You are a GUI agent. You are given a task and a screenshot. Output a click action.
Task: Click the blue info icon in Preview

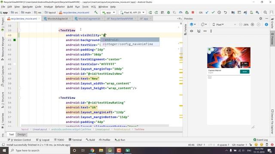(x=266, y=25)
